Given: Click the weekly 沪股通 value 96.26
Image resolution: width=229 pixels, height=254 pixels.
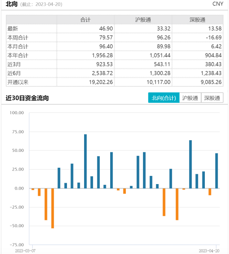Looking at the screenshot, I should click(164, 38).
